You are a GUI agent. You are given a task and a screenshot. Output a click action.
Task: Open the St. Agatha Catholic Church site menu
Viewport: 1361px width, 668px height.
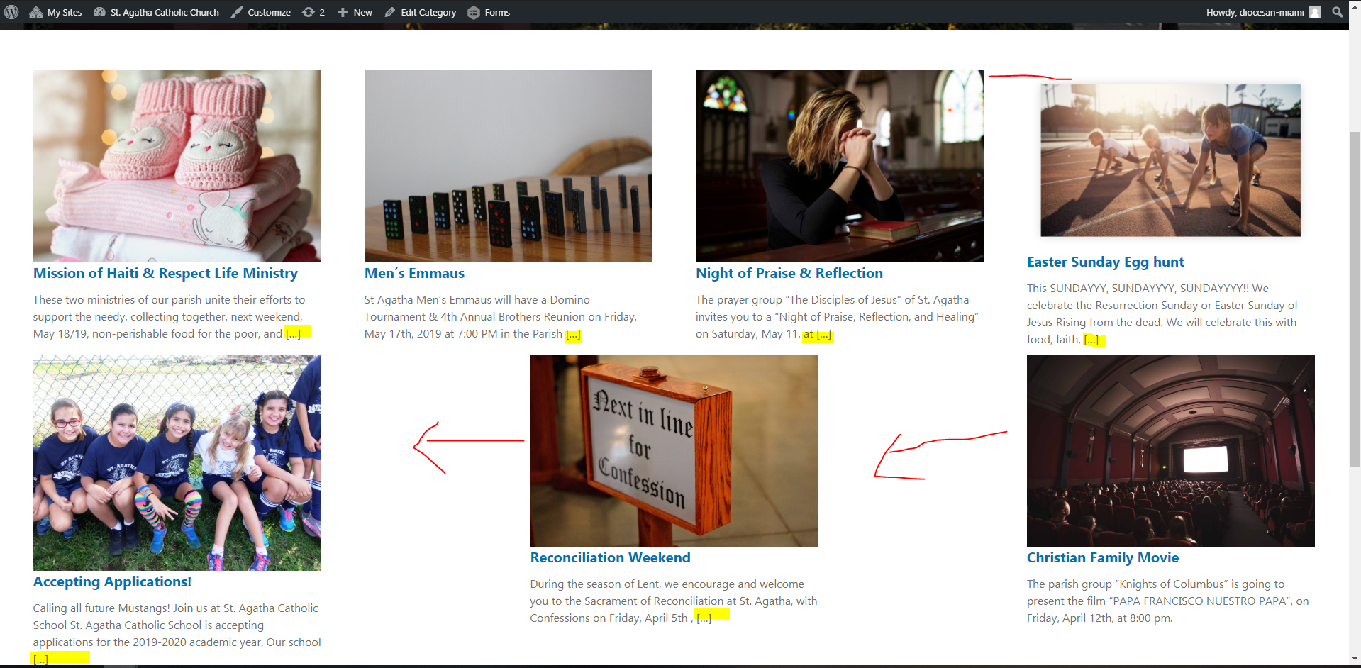coord(156,12)
